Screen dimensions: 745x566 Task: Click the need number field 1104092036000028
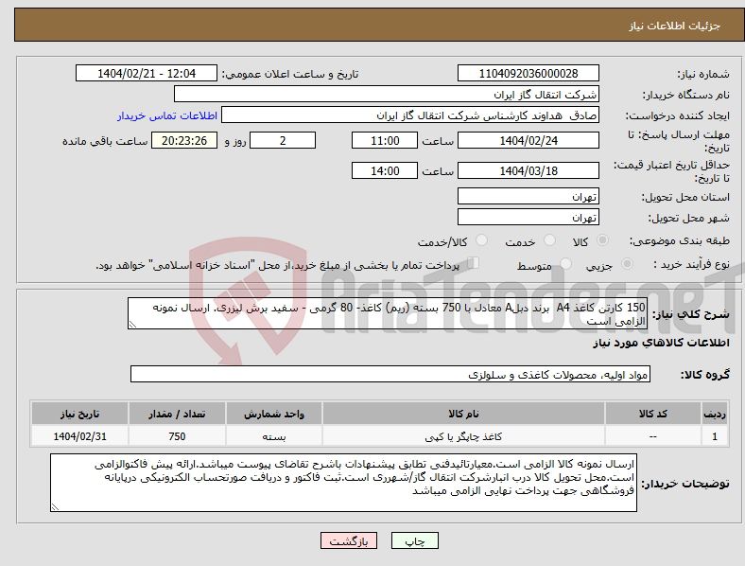pyautogui.click(x=528, y=73)
